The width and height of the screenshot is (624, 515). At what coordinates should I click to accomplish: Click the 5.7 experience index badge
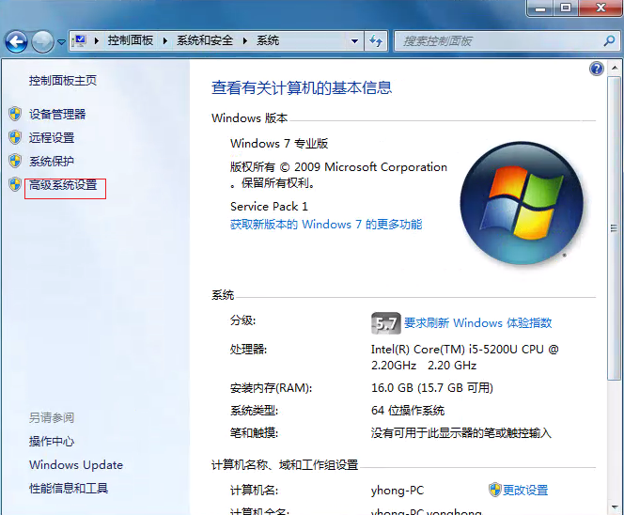coord(385,323)
